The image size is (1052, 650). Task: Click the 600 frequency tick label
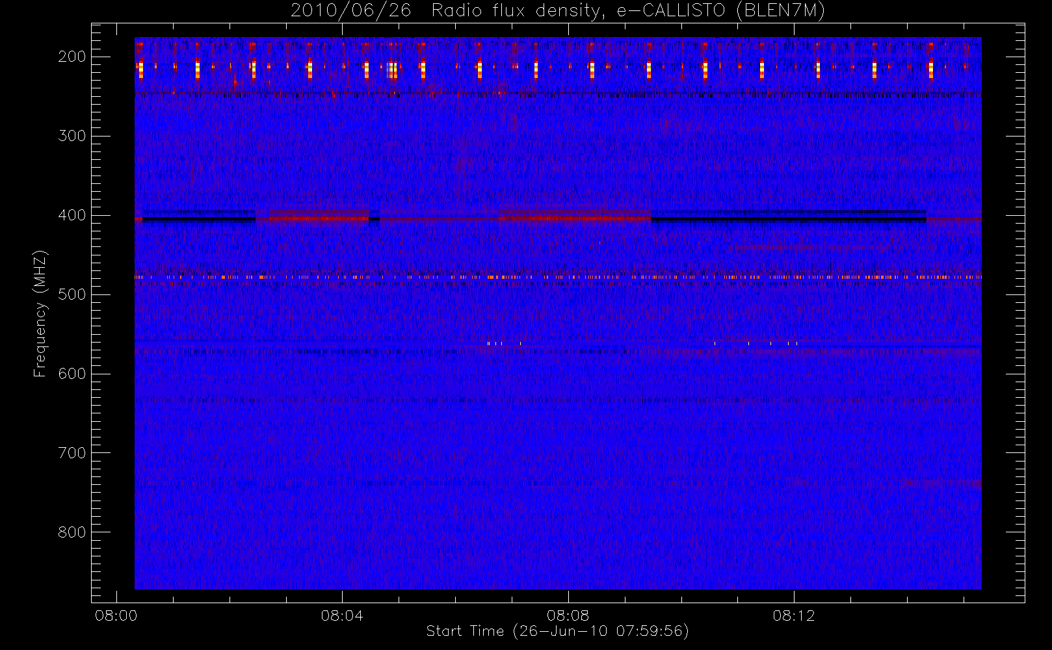pyautogui.click(x=72, y=374)
